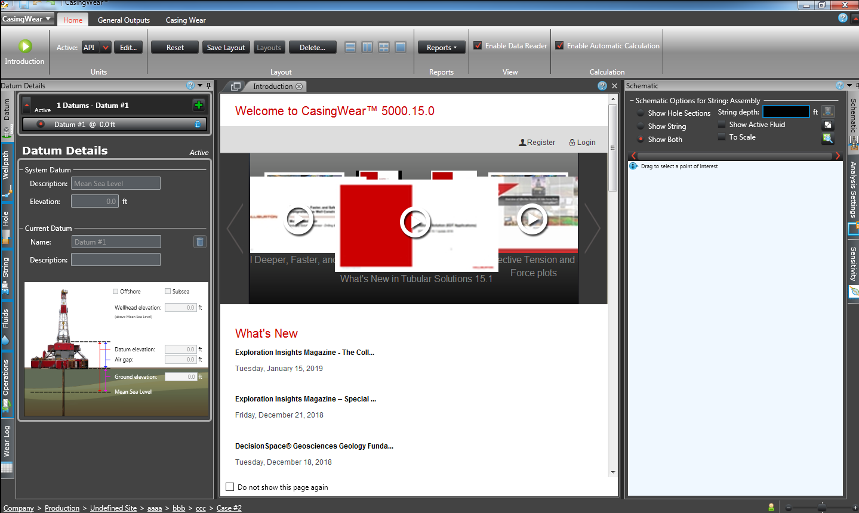Click the expand schematic view icon

tap(828, 125)
